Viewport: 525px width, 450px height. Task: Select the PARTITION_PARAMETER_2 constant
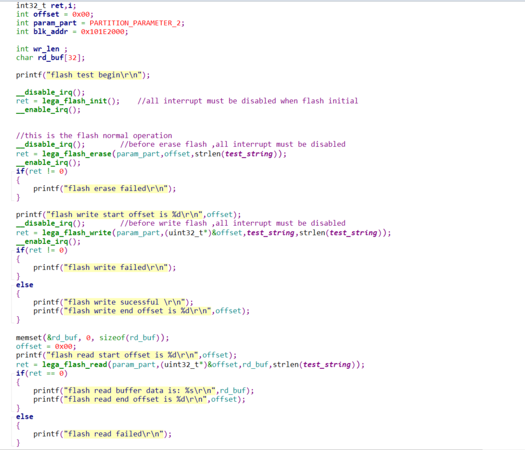pyautogui.click(x=135, y=23)
